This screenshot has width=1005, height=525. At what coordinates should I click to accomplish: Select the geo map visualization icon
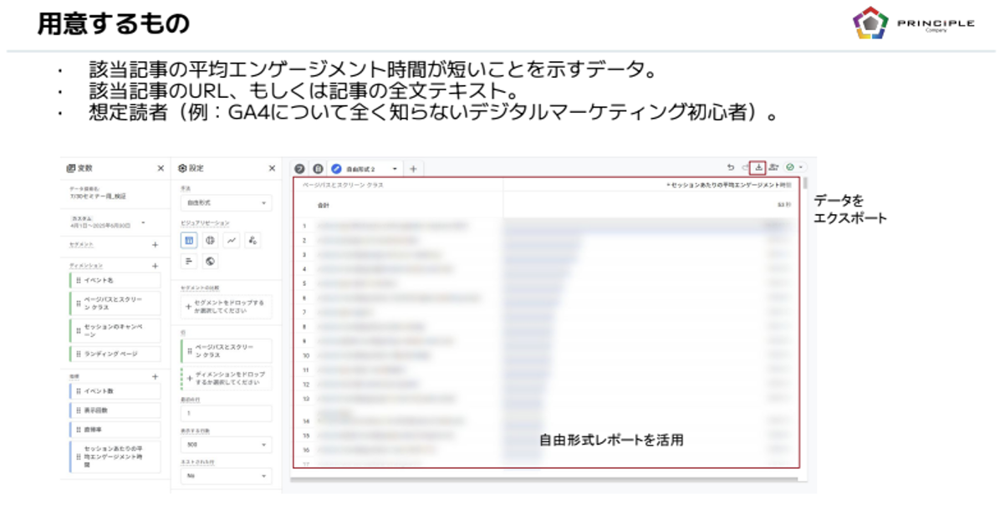click(211, 261)
